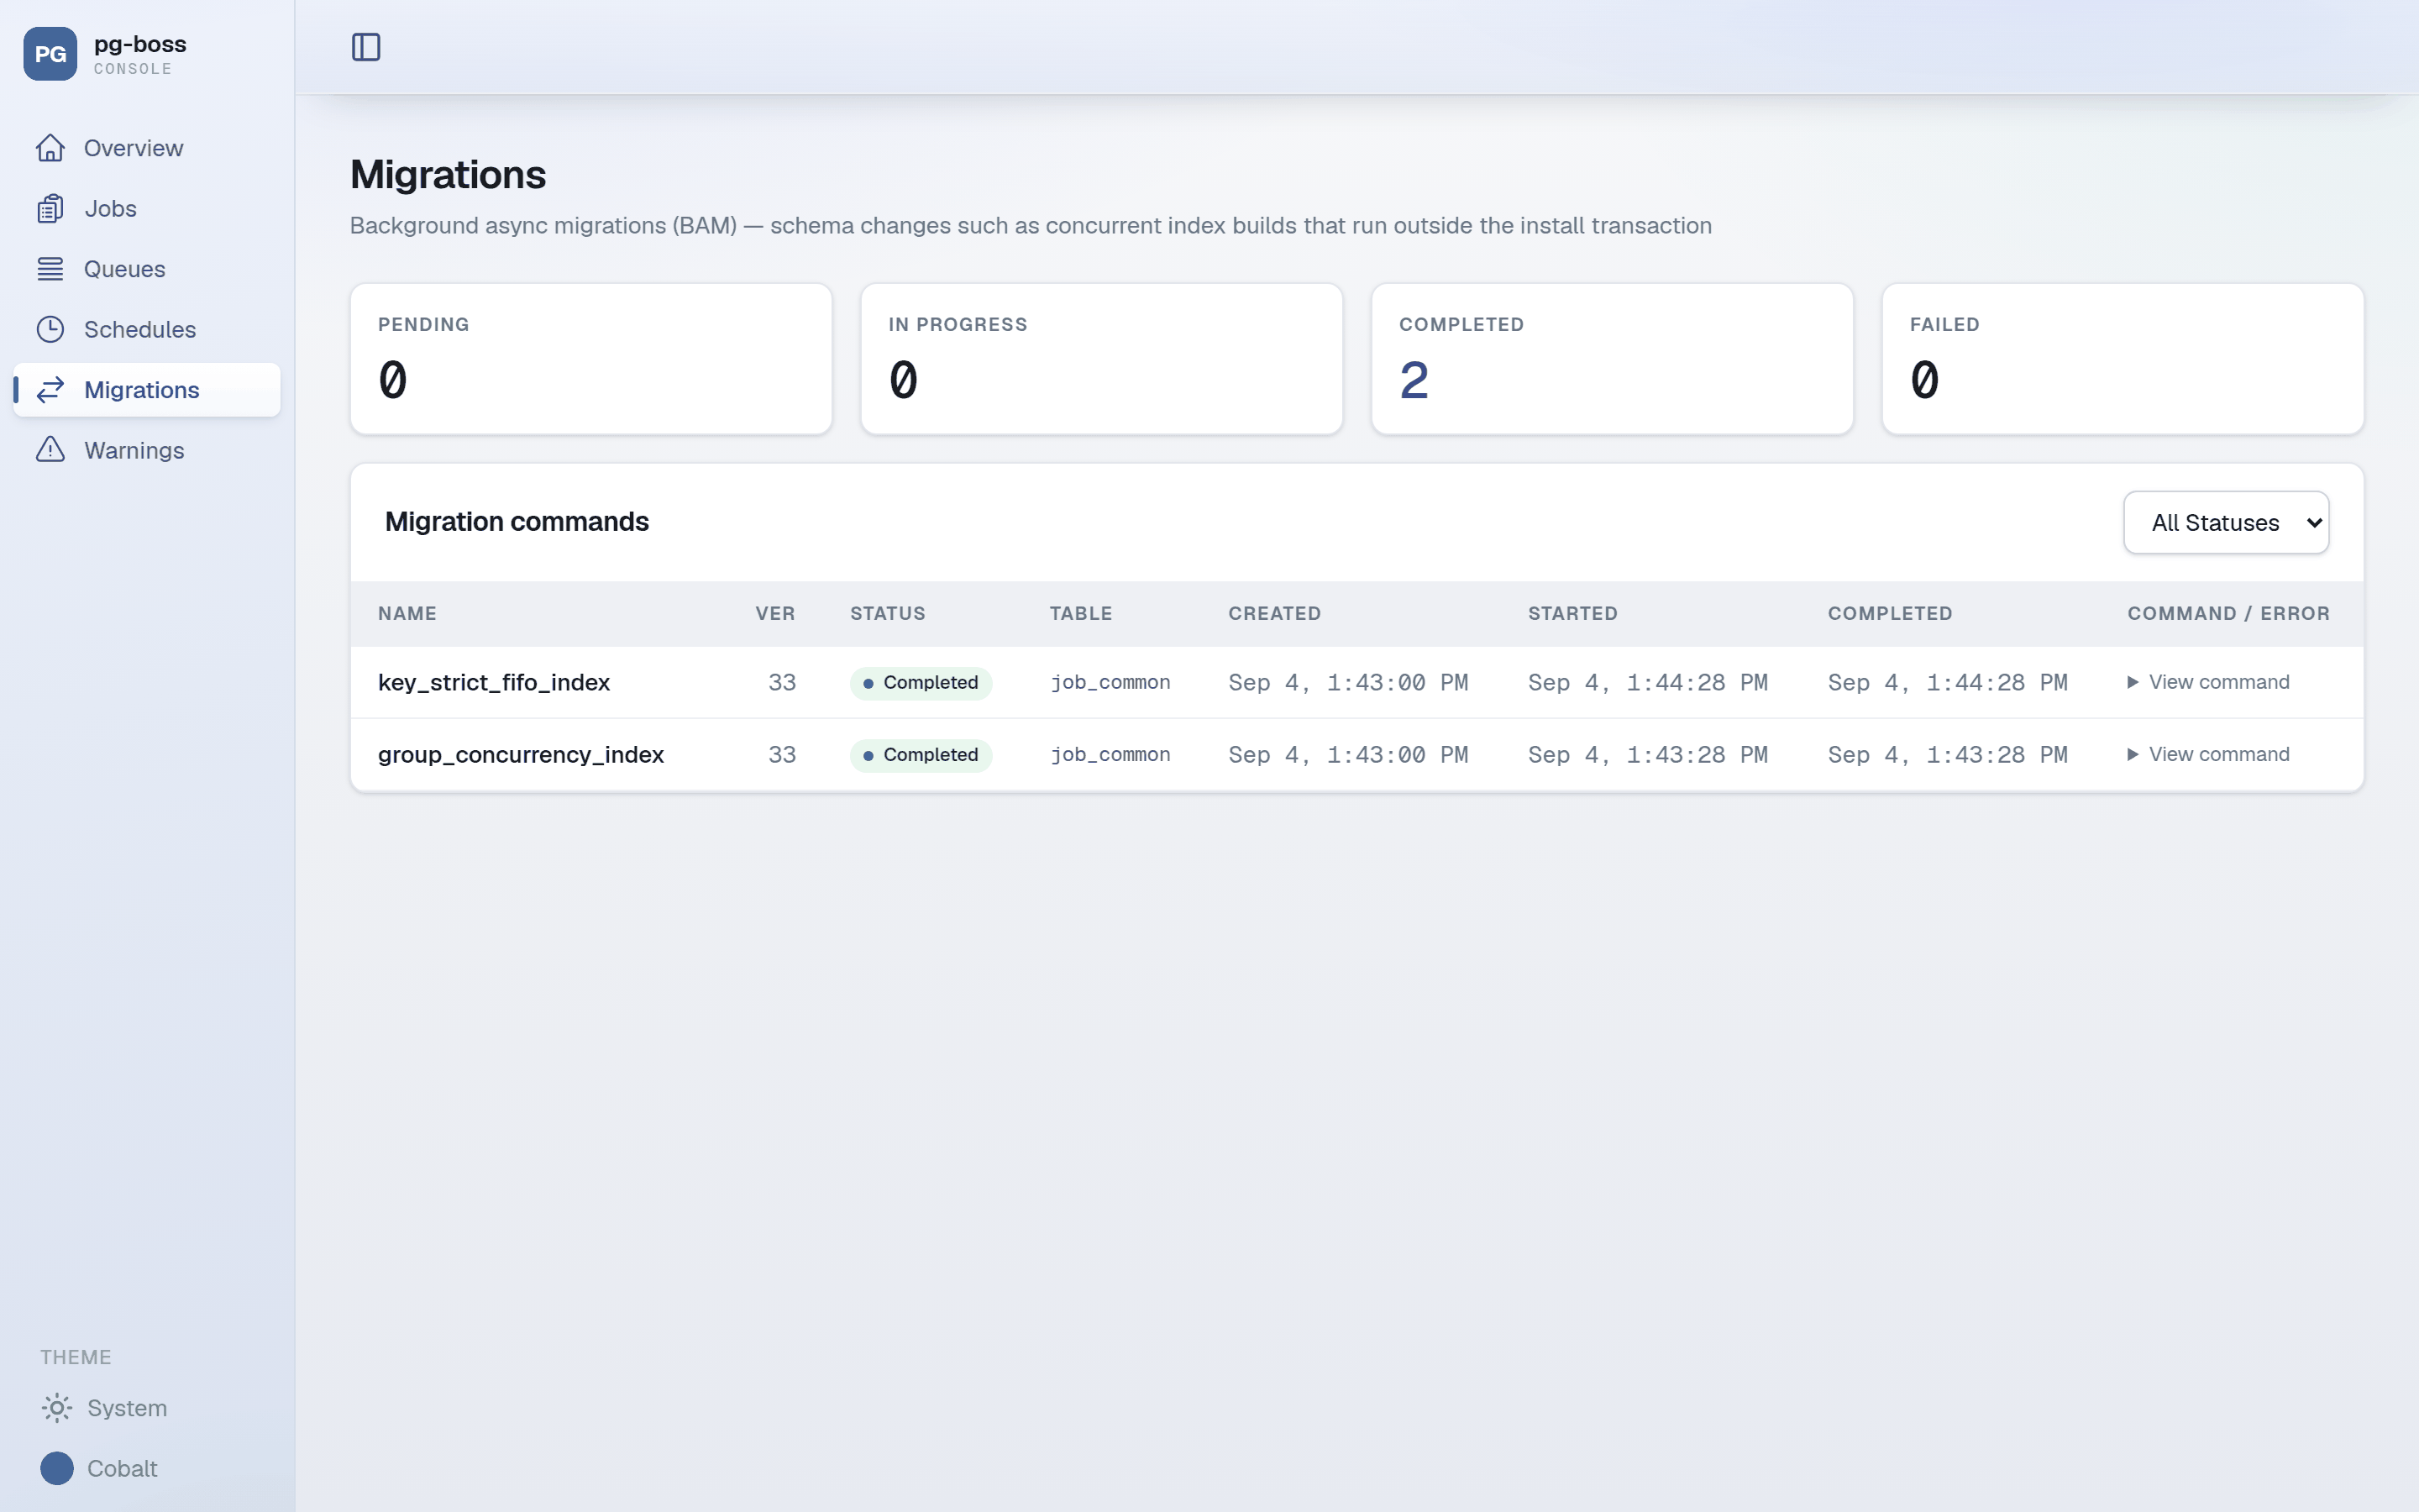This screenshot has height=1512, width=2419.
Task: Click the Completed stat card
Action: [x=1613, y=359]
